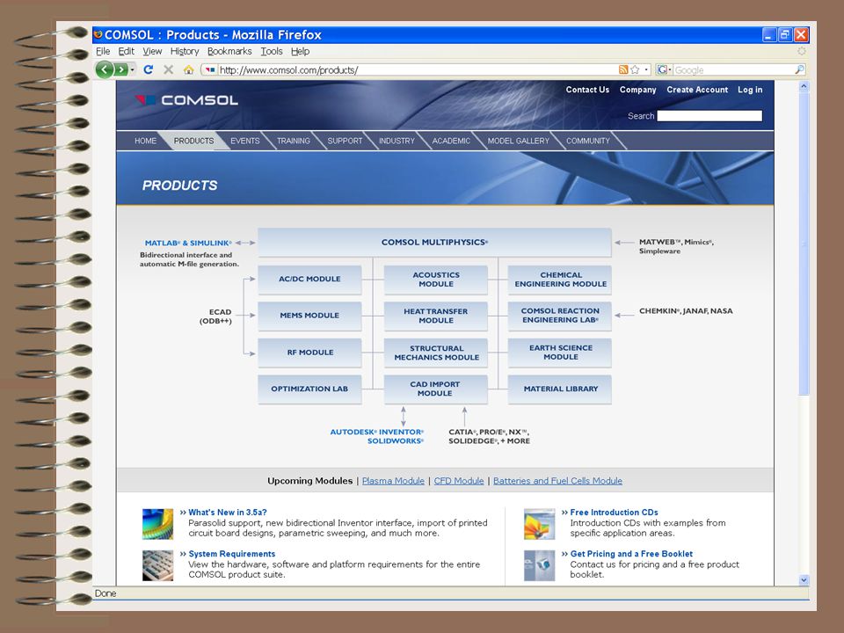This screenshot has width=844, height=633.
Task: Open the Plasma Module link
Action: coord(393,481)
